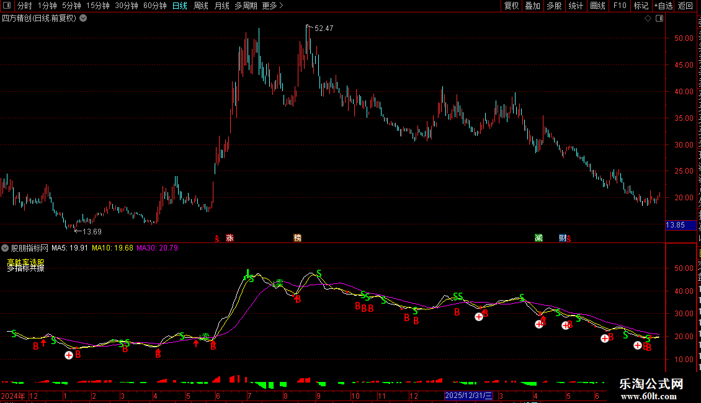Select the 月线 monthly chart tab
Screen dimensions: 701x403
221,6
